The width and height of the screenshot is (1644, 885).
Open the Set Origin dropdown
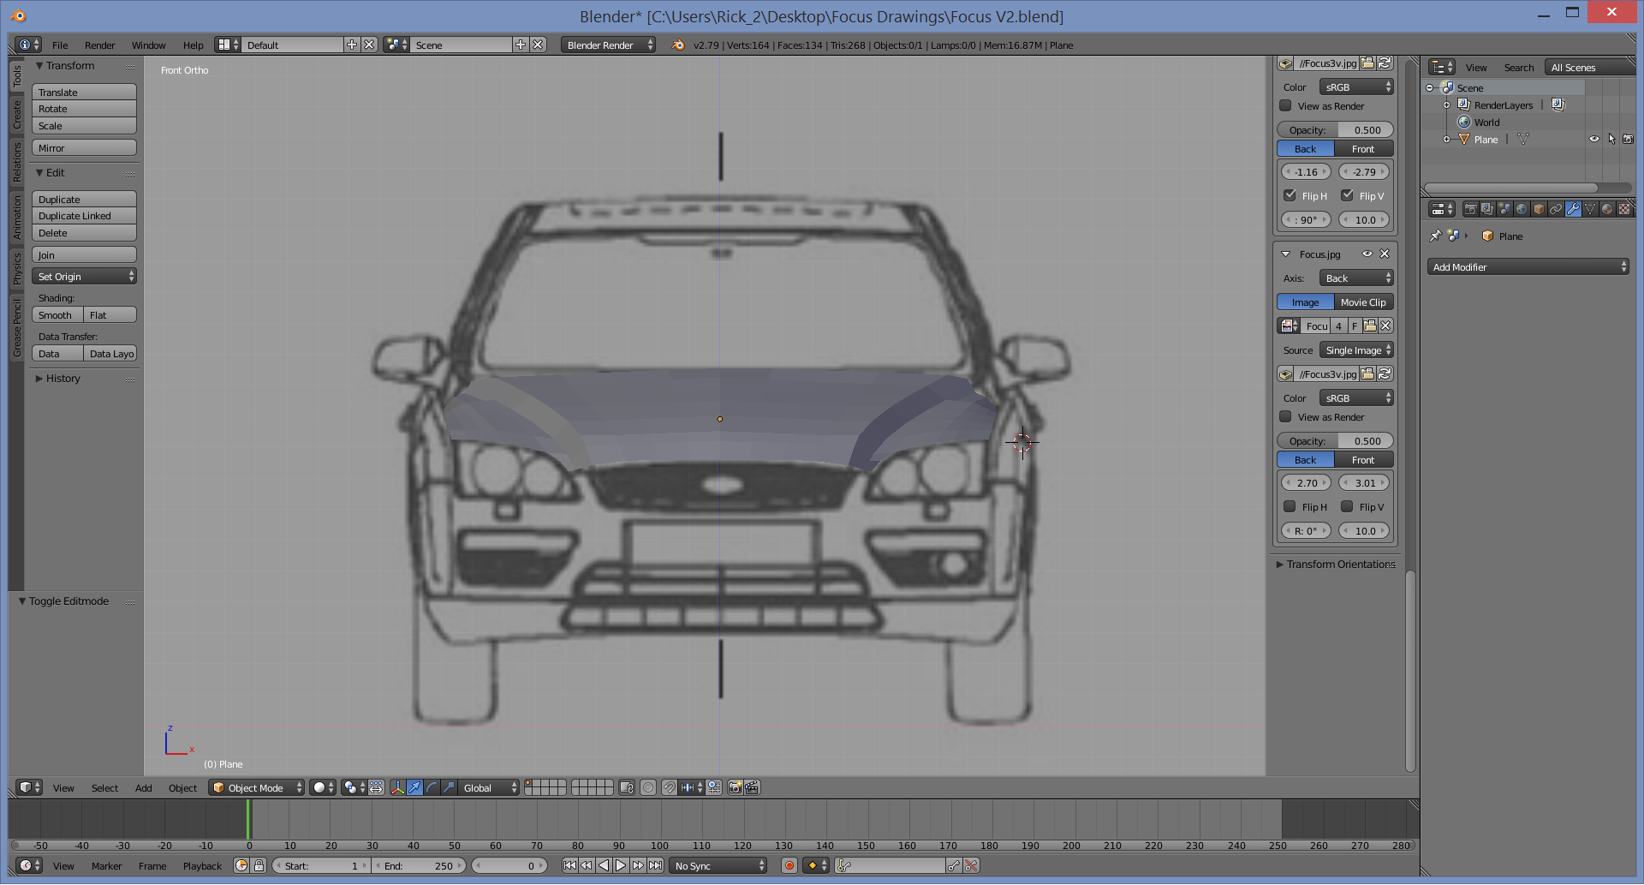coord(84,276)
